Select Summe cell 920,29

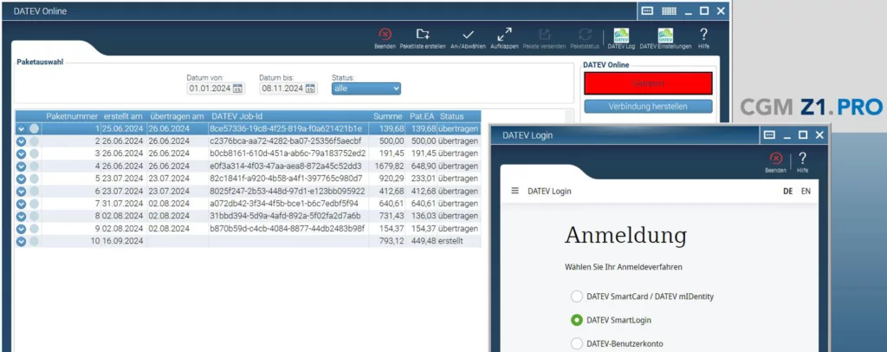[x=392, y=179]
